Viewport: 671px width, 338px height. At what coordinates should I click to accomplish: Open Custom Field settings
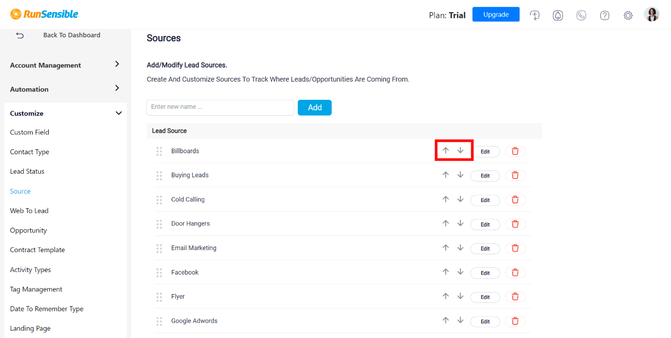pos(29,132)
